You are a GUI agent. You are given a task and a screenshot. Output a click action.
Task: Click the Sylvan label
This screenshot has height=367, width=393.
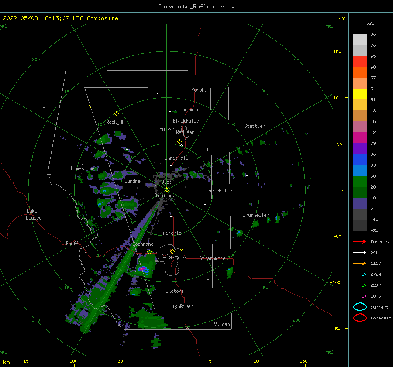[167, 129]
